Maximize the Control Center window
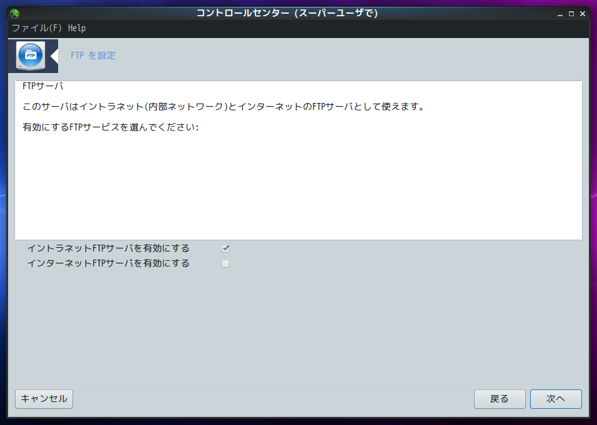 point(571,14)
